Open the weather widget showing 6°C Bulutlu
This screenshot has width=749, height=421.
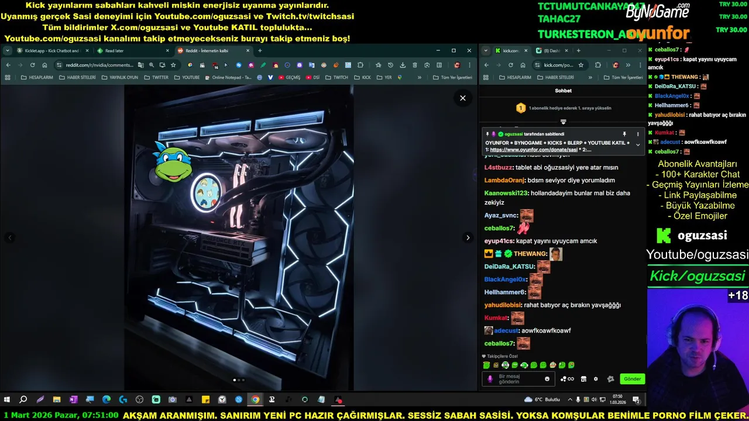click(542, 400)
